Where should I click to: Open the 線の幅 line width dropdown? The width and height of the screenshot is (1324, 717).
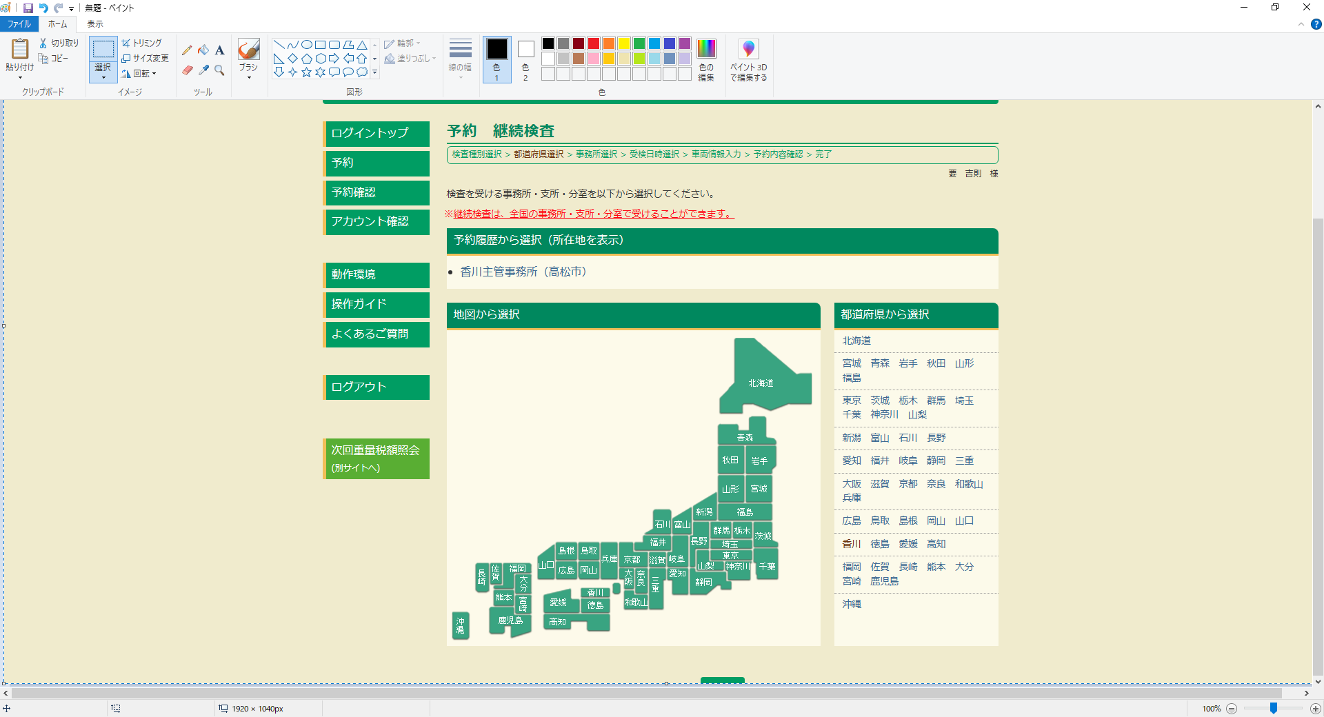[461, 59]
